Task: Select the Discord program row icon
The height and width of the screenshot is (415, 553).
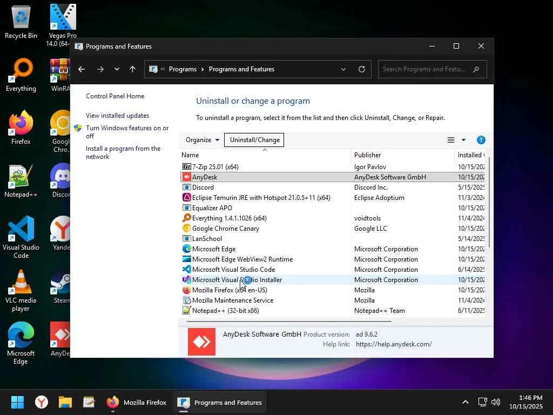Action: 186,187
